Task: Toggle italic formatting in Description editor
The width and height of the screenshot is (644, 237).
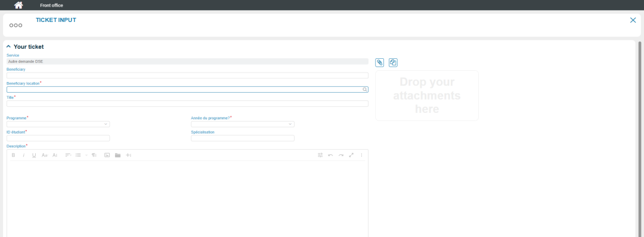Action: pyautogui.click(x=23, y=155)
